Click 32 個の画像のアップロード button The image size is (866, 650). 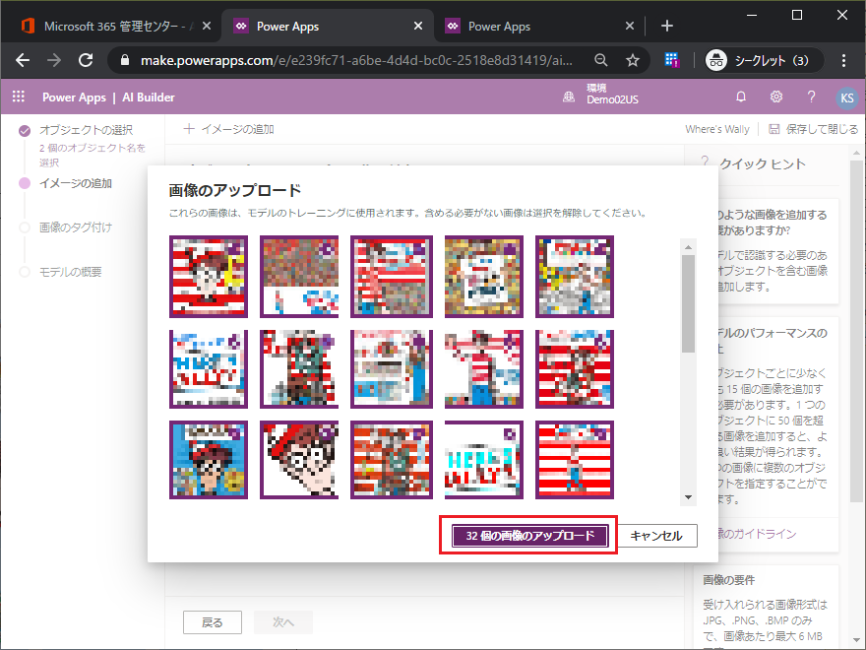530,535
